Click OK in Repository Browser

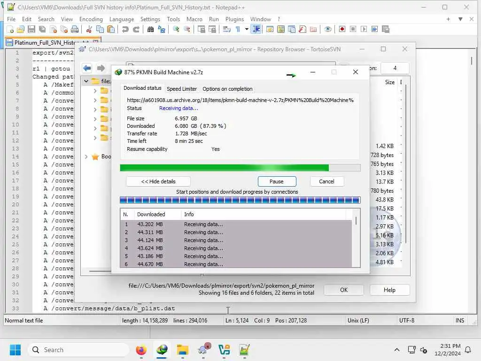(x=344, y=290)
